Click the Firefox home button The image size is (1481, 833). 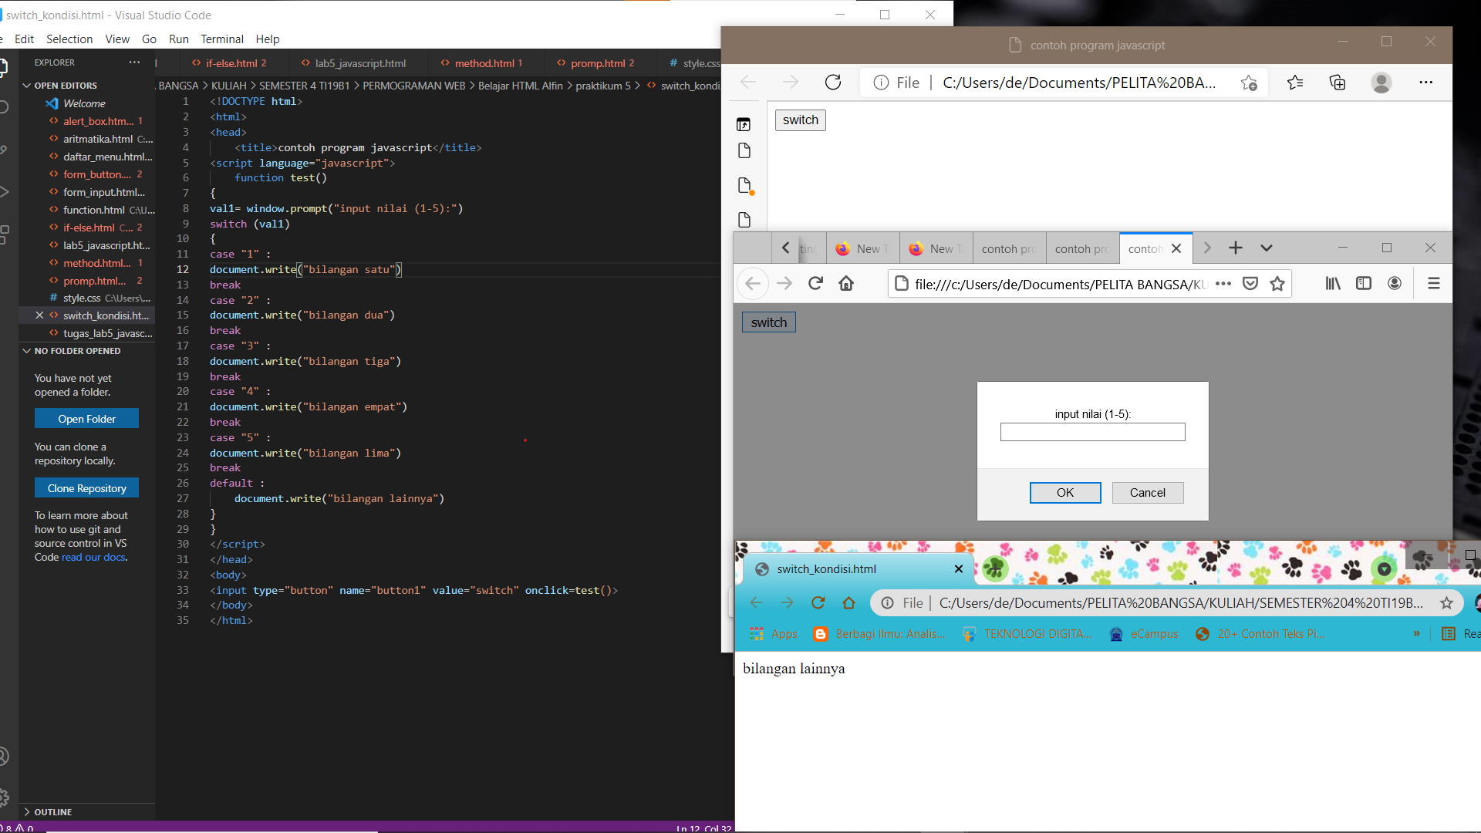pyautogui.click(x=846, y=283)
